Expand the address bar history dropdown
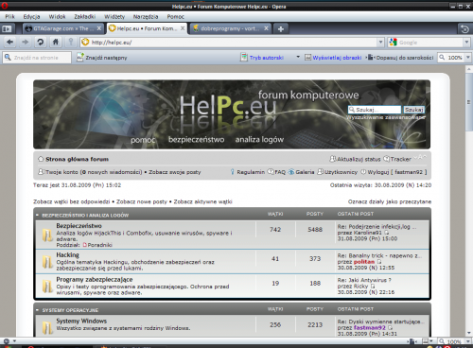The width and height of the screenshot is (473, 348). (x=380, y=42)
